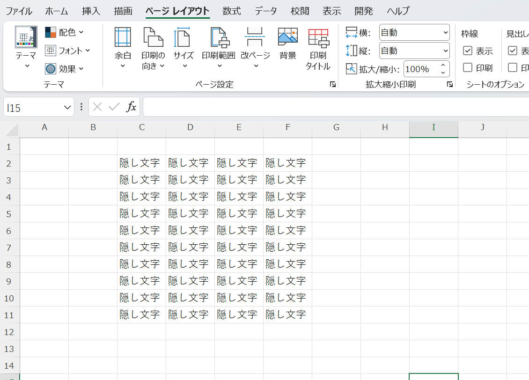Launch the ページ設定 dialog launcher

(x=332, y=84)
